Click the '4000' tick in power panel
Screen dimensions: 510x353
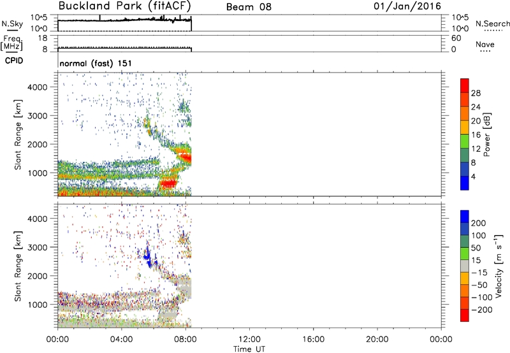point(38,87)
